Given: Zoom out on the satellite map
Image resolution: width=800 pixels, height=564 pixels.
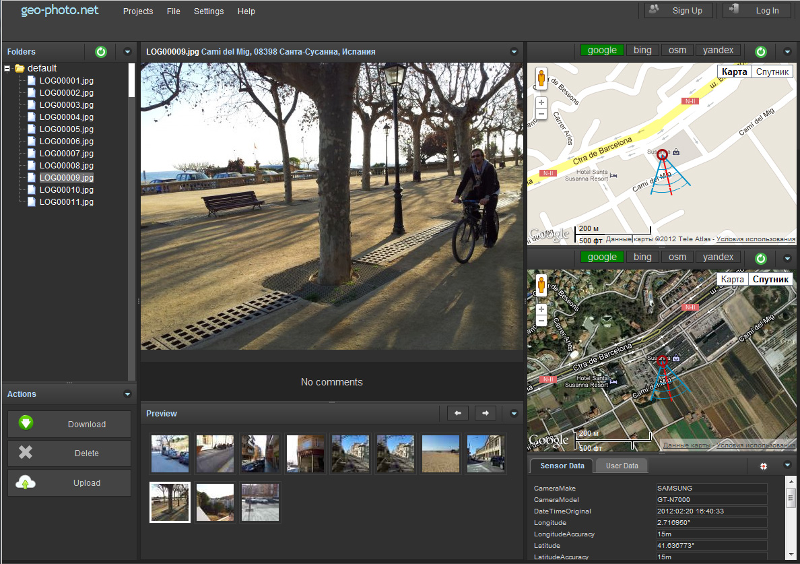Looking at the screenshot, I should pyautogui.click(x=541, y=321).
